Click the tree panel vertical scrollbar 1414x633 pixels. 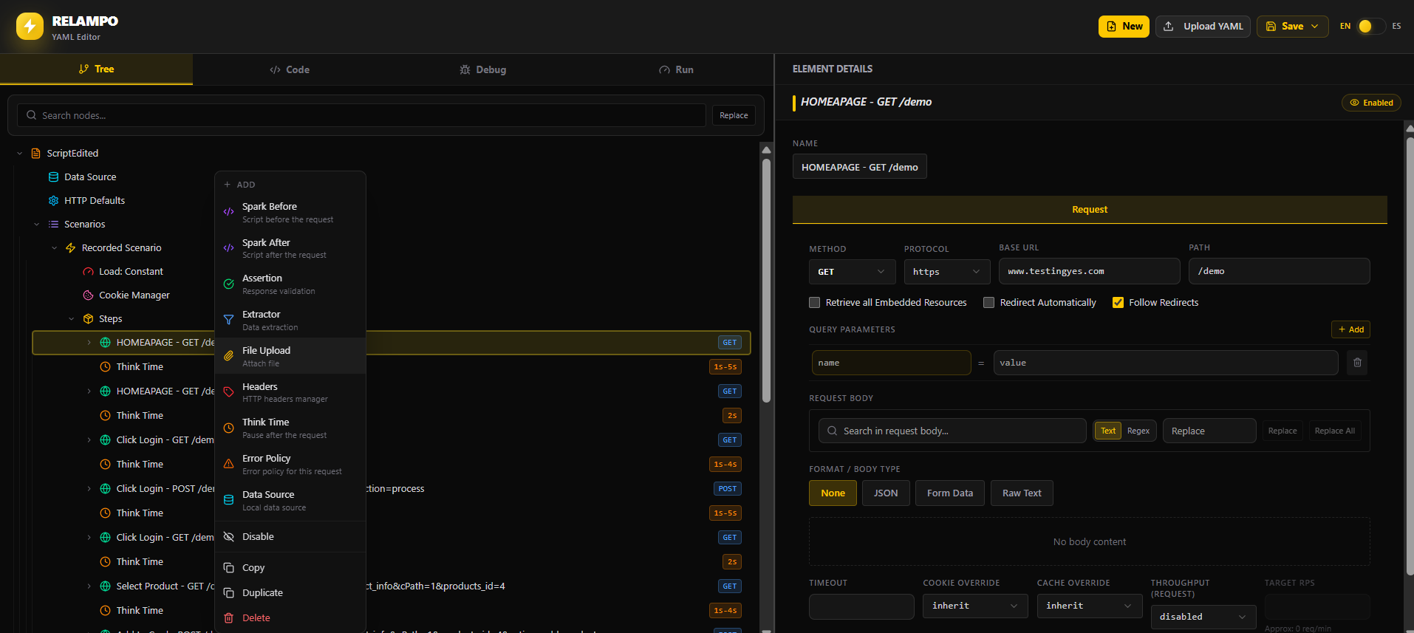[766, 281]
